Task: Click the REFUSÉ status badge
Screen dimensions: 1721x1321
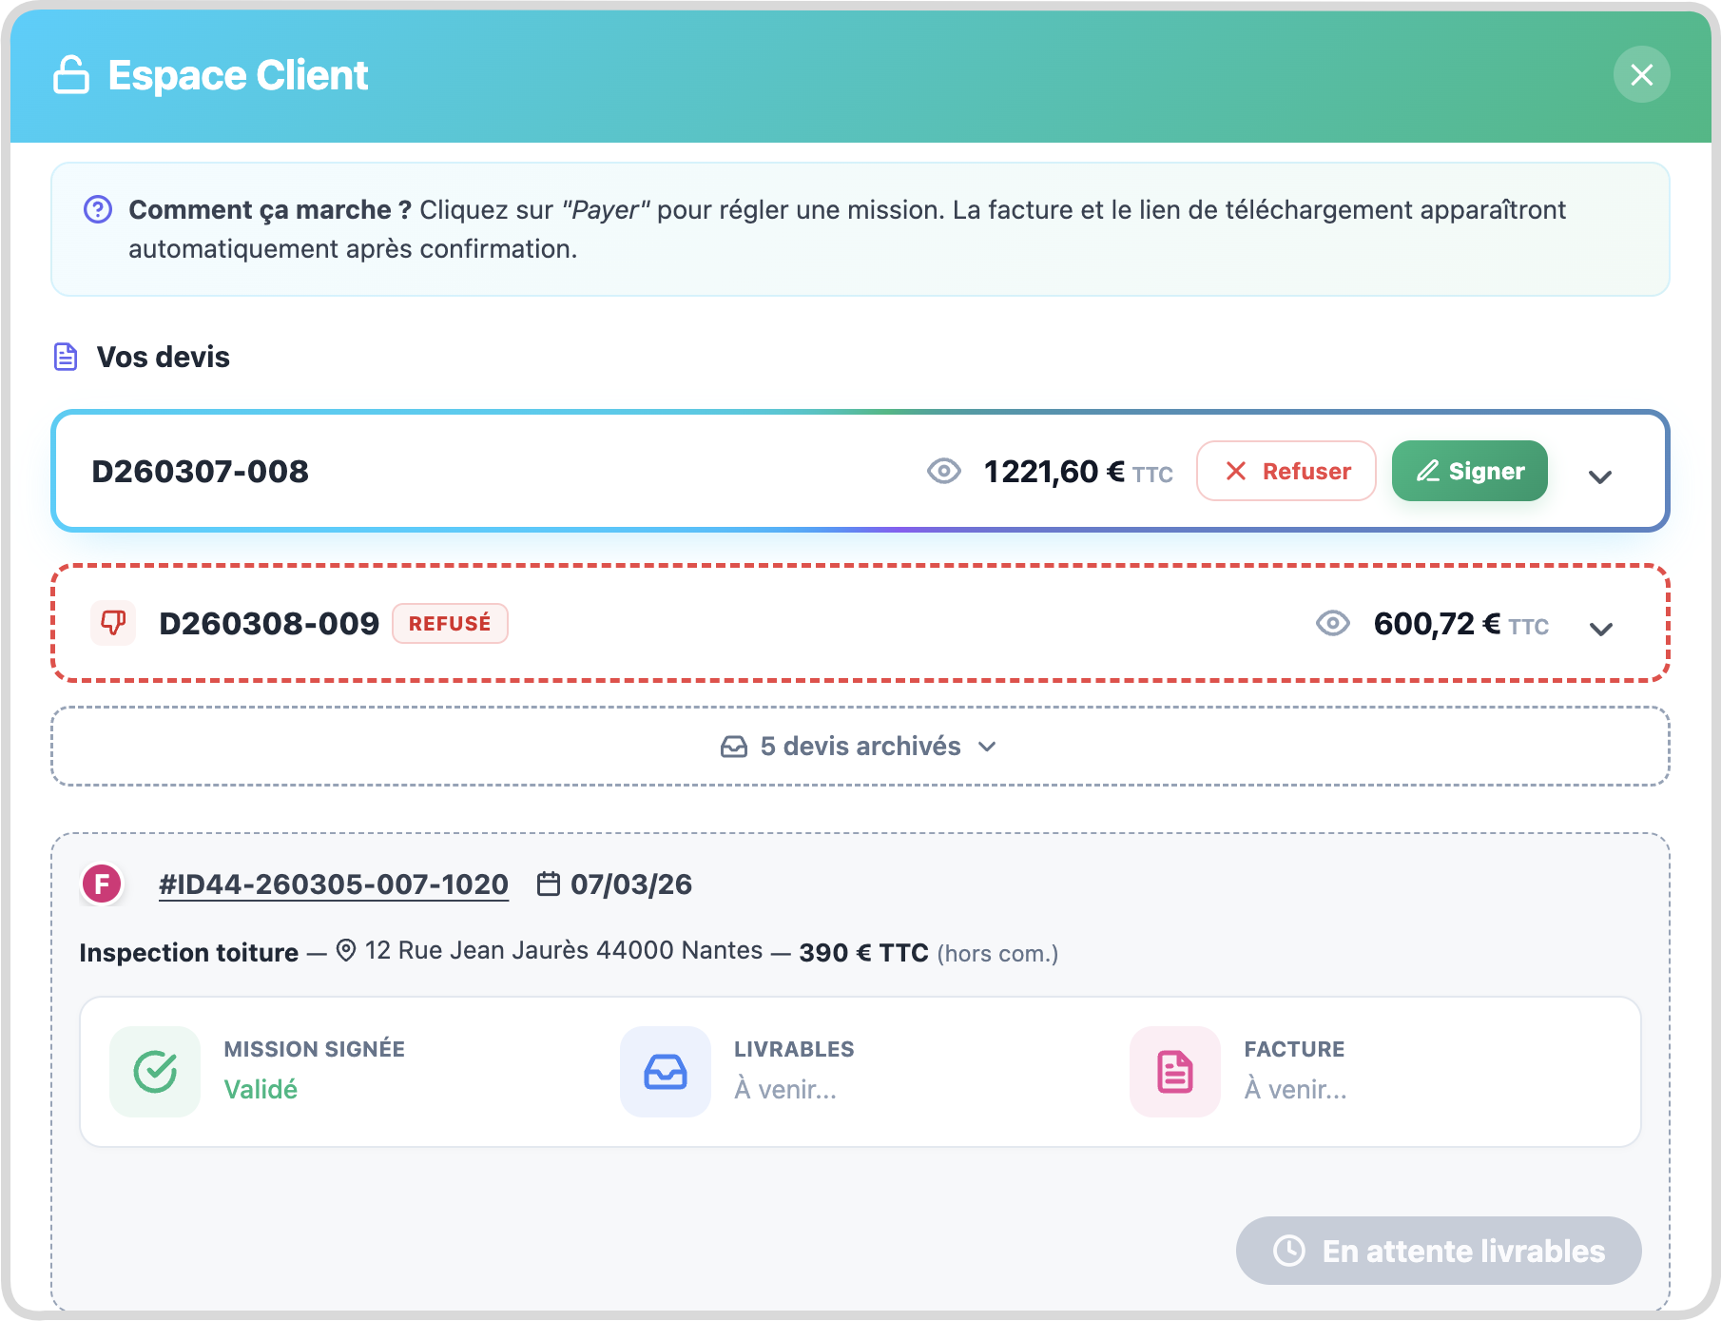Action: 450,624
